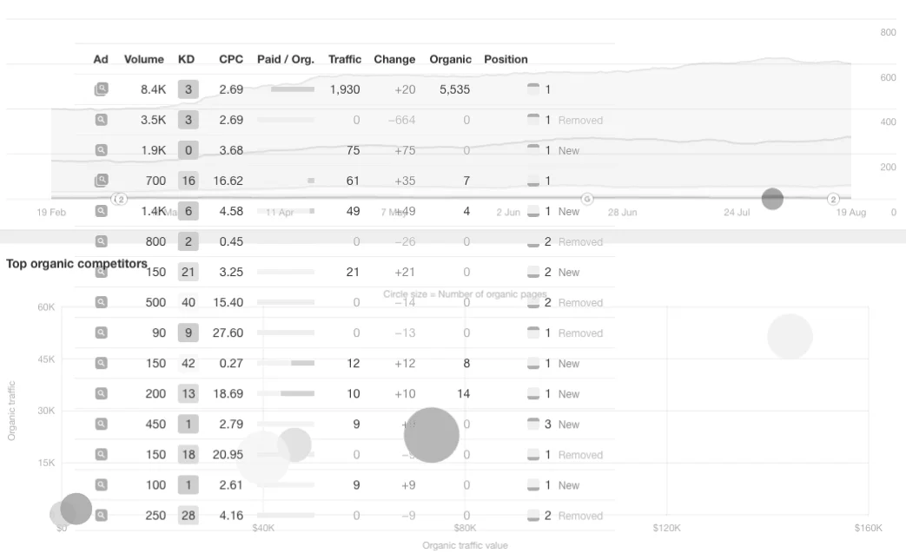Viewport: 906px width, 553px height.
Task: Open the SERP icon for the 700 volume row
Action: [x=101, y=180]
